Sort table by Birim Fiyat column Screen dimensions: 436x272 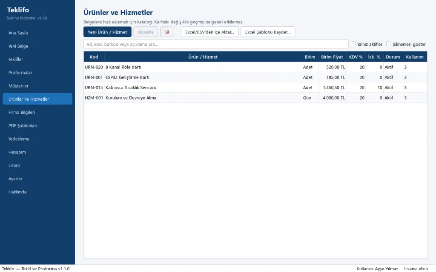pos(332,57)
